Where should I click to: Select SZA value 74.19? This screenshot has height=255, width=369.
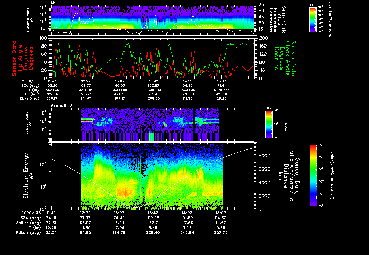click(51, 218)
